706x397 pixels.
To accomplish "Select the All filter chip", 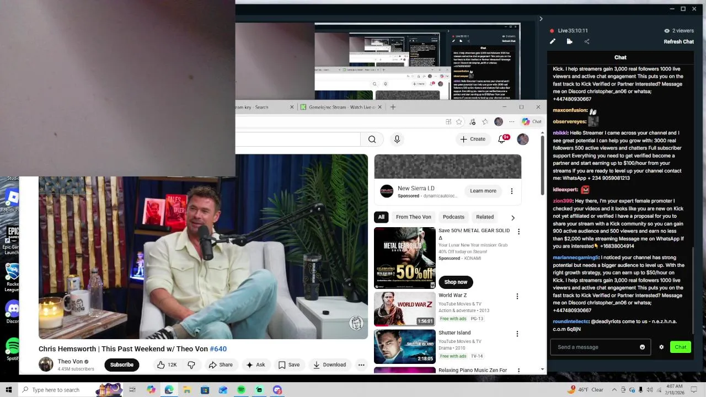I will 381,217.
